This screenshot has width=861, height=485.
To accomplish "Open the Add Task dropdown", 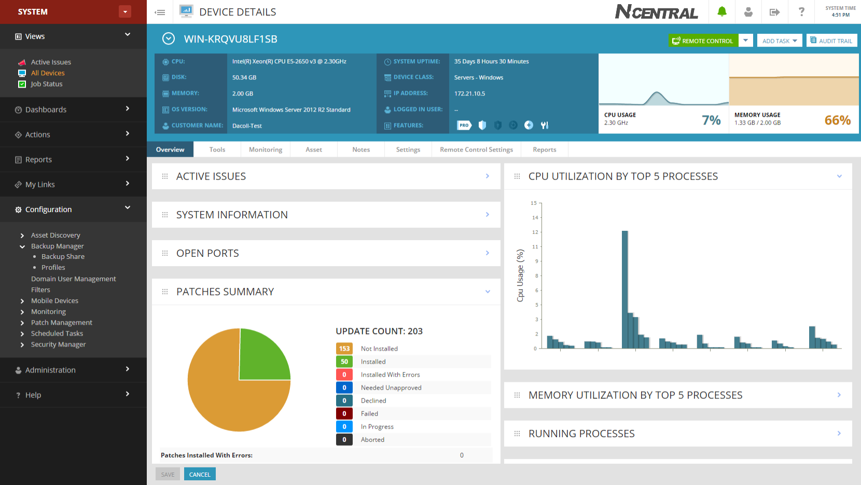I will coord(780,40).
